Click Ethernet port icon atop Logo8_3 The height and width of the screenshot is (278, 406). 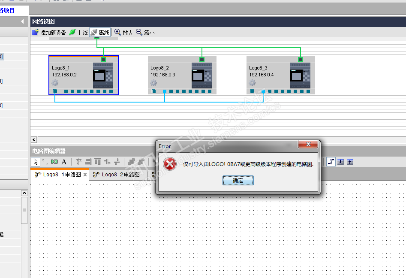(301, 59)
